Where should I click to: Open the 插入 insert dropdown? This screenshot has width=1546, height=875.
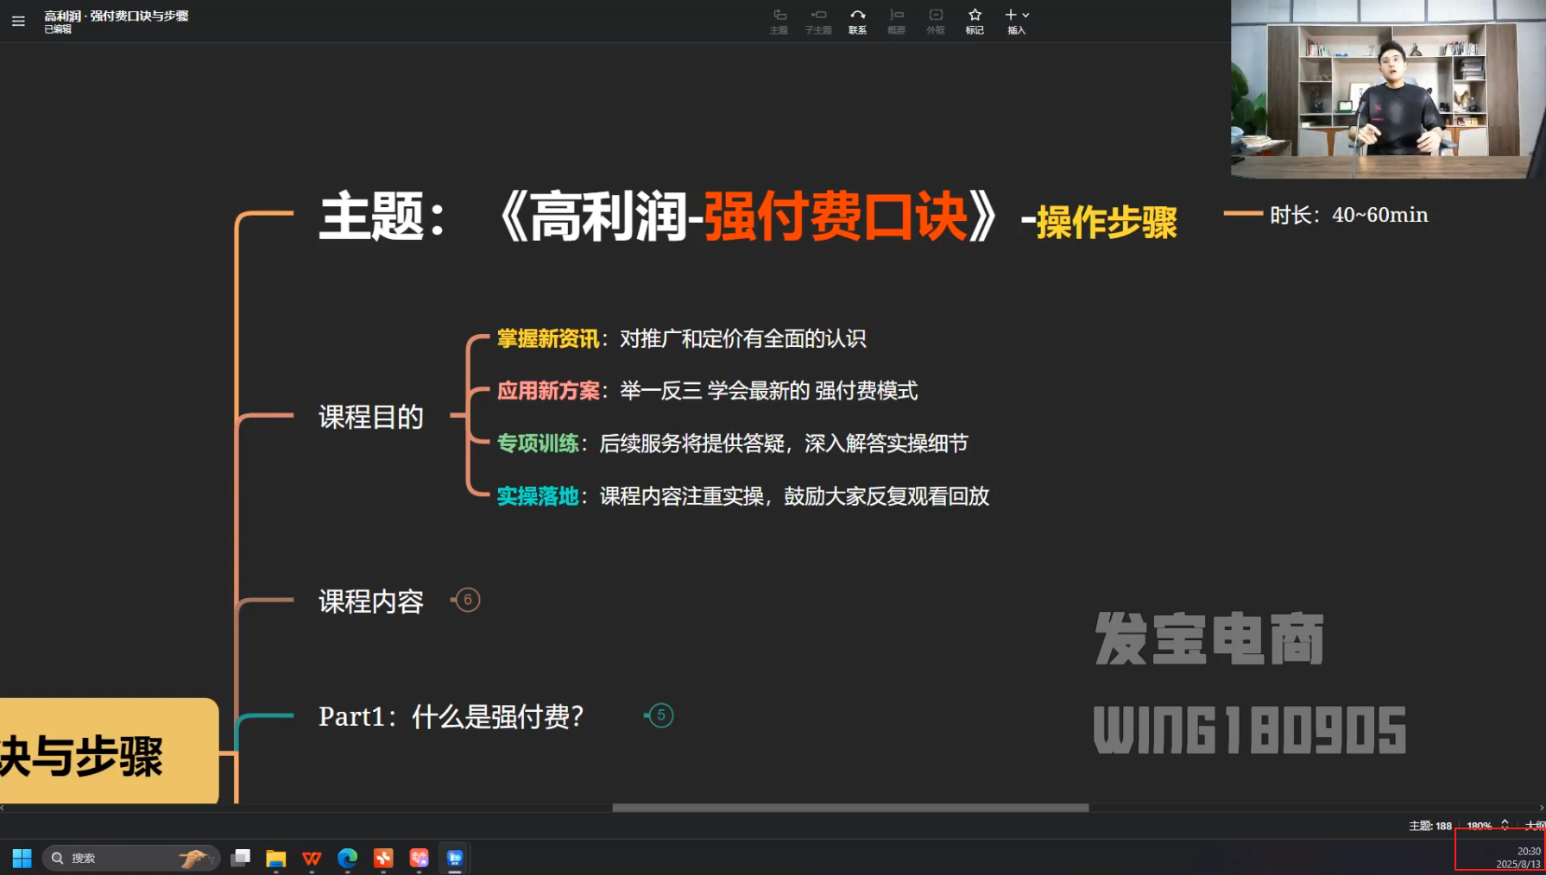click(x=1017, y=21)
